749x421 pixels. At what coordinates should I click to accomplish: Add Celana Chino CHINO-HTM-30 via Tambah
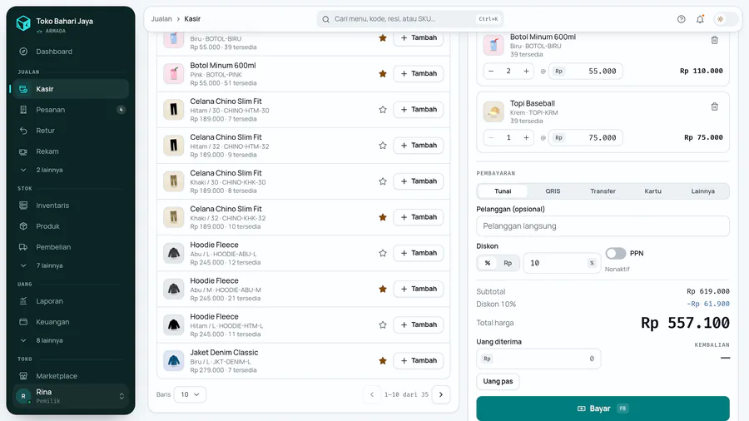[x=419, y=109]
